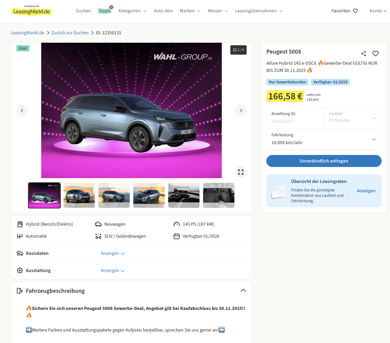Expand Ausstattung via Anzeigen
390x343 pixels.
point(113,270)
